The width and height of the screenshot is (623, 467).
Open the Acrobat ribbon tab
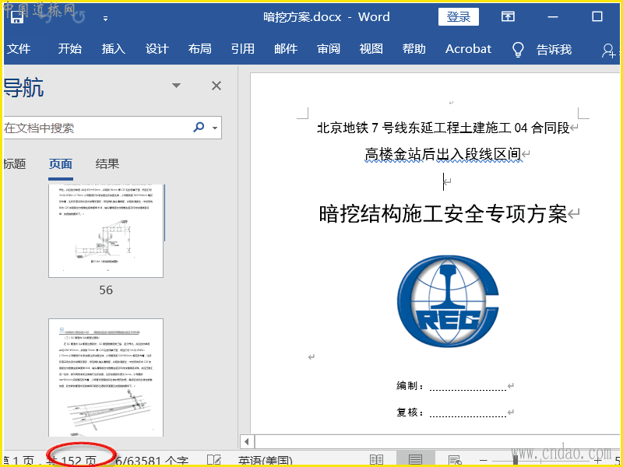pos(468,49)
